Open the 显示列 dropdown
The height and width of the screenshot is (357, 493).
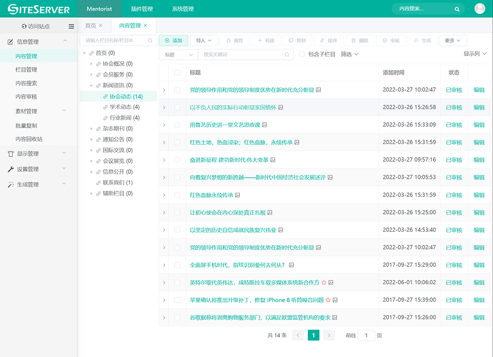click(x=475, y=54)
